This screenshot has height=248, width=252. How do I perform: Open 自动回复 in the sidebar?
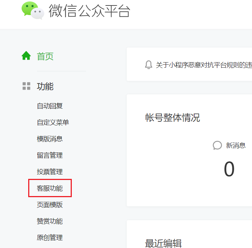[50, 106]
